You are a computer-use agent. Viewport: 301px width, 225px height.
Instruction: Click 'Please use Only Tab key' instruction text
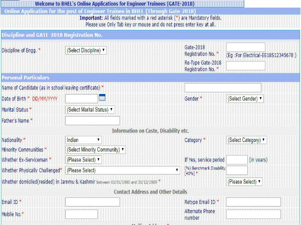tap(150, 24)
